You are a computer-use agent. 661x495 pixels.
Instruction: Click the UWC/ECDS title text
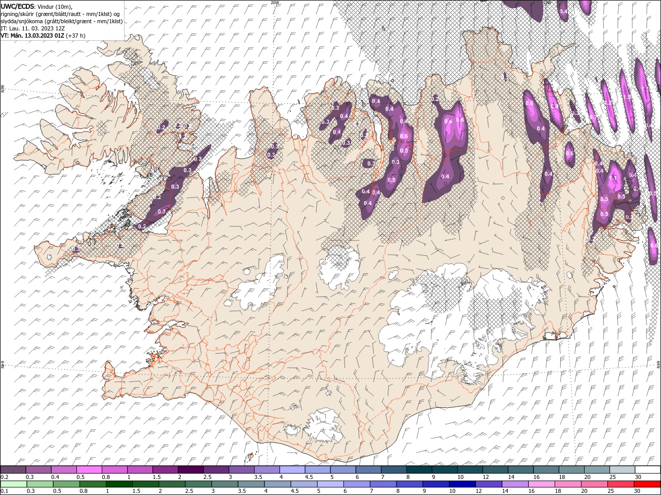tap(18, 6)
